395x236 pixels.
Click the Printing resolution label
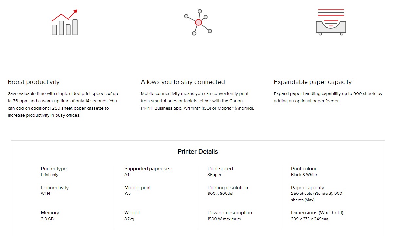228,188
